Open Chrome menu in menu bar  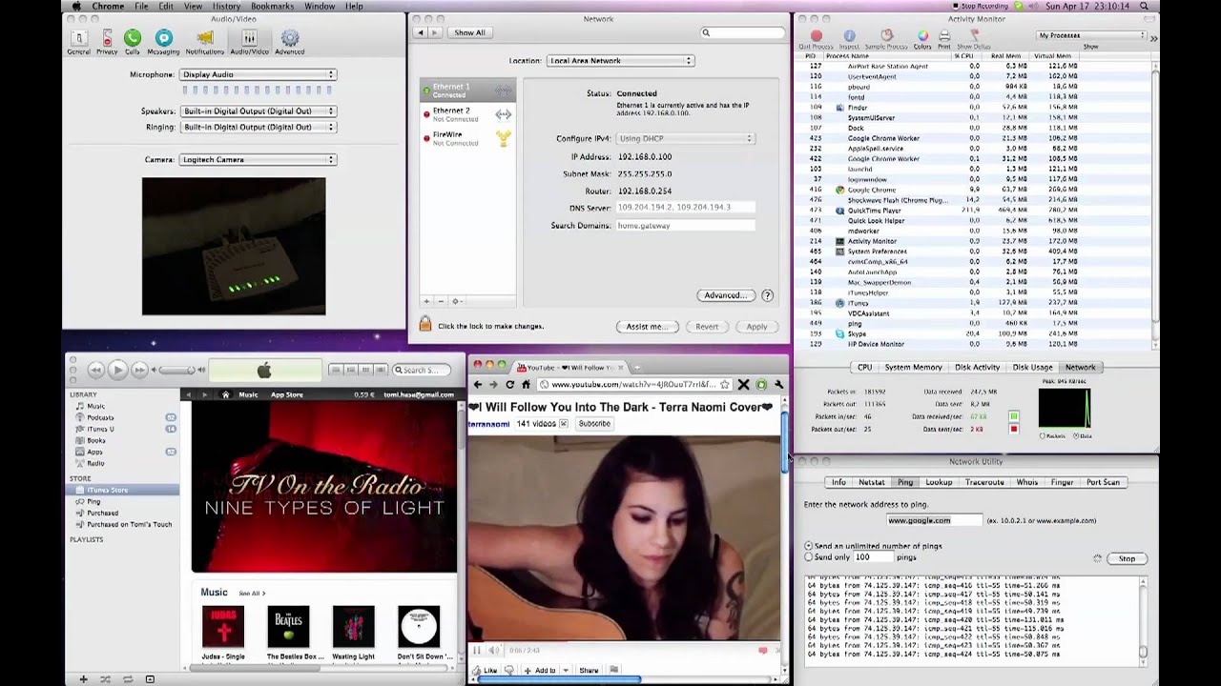click(108, 6)
